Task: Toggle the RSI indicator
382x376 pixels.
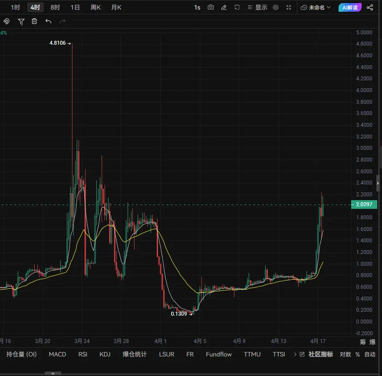Action: pos(83,354)
